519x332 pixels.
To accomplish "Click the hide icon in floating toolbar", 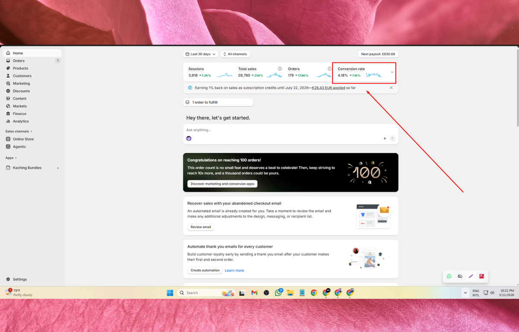I will point(460,276).
